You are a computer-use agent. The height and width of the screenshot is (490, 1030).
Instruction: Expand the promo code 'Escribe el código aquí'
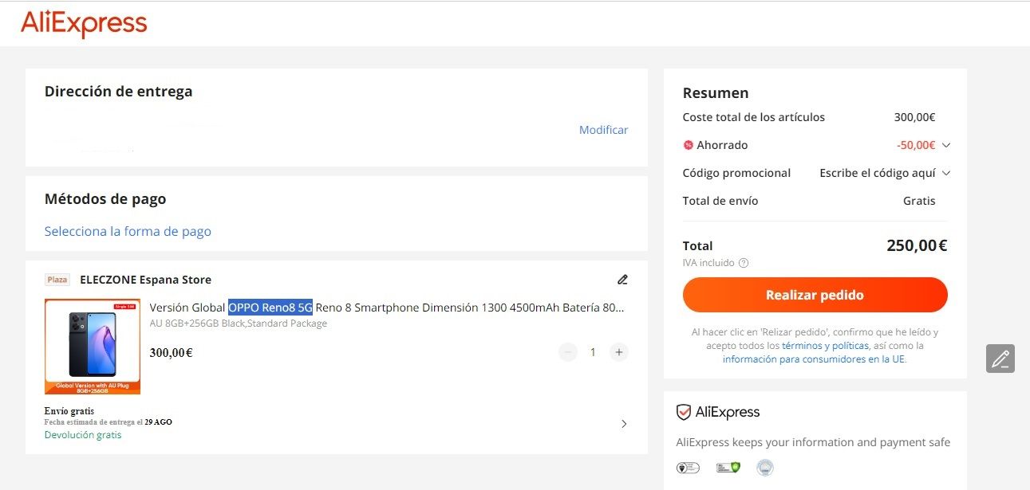[885, 173]
